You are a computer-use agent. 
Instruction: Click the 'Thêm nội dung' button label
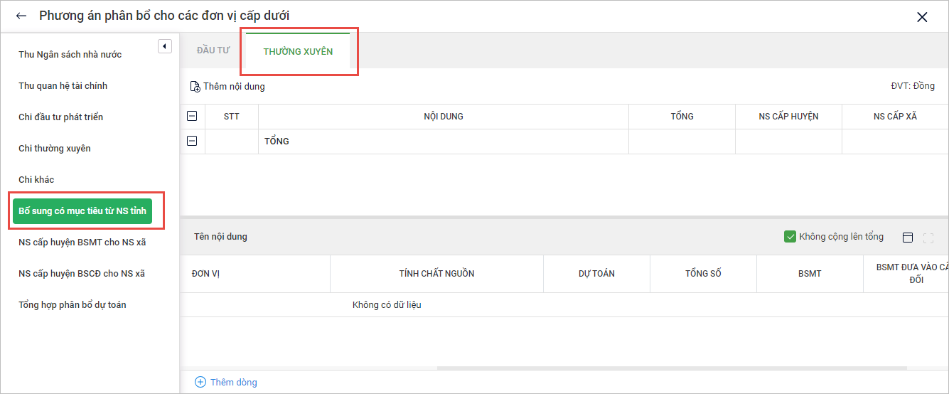[234, 87]
